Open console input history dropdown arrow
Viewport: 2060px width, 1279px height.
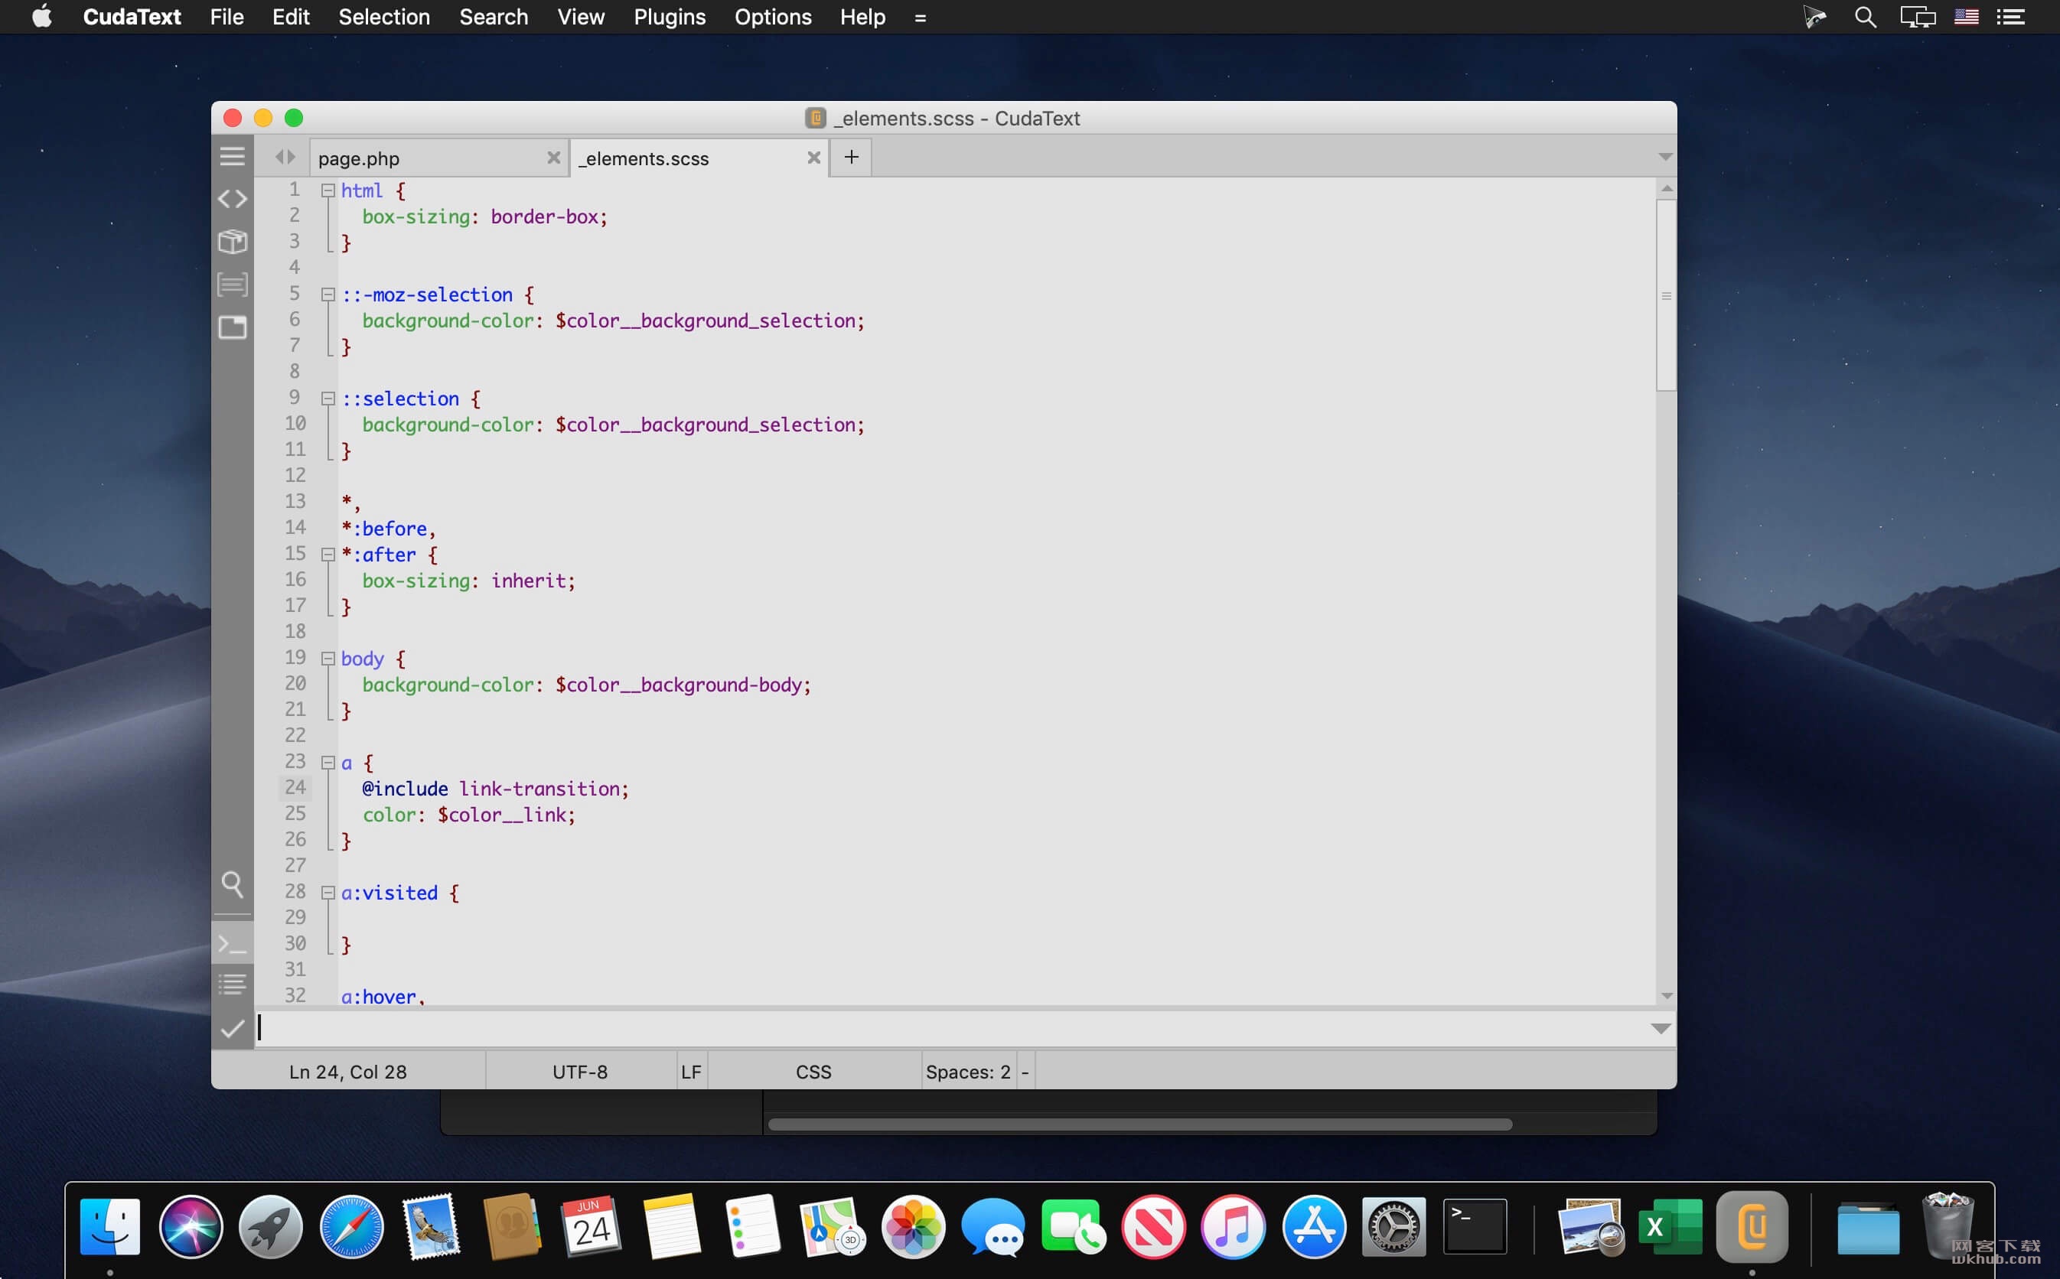pyautogui.click(x=1660, y=1029)
